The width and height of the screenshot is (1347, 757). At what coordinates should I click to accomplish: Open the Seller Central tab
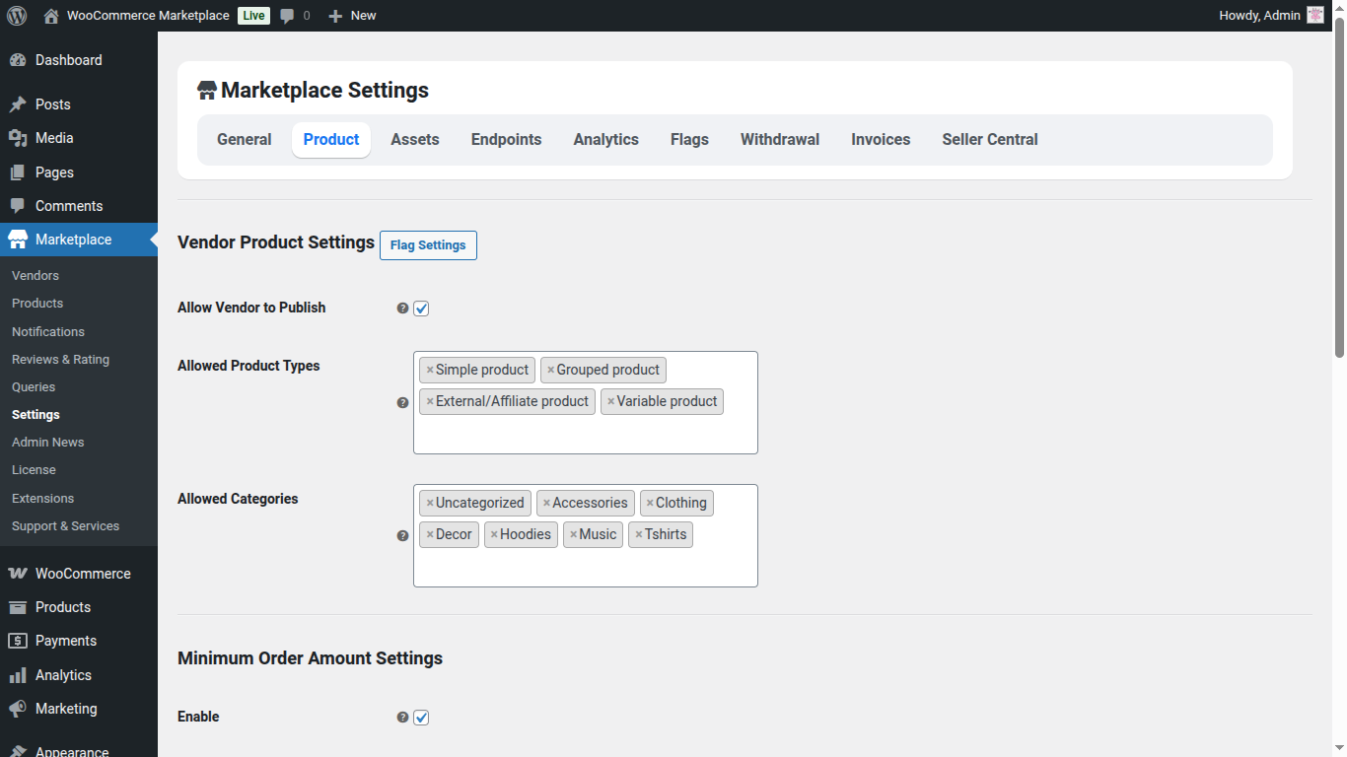(x=990, y=139)
